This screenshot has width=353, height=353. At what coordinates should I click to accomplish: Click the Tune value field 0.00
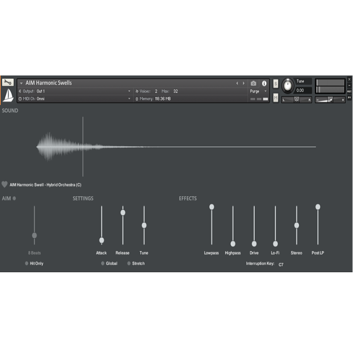click(304, 90)
